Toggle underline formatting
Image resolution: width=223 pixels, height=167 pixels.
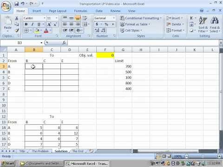point(39,24)
